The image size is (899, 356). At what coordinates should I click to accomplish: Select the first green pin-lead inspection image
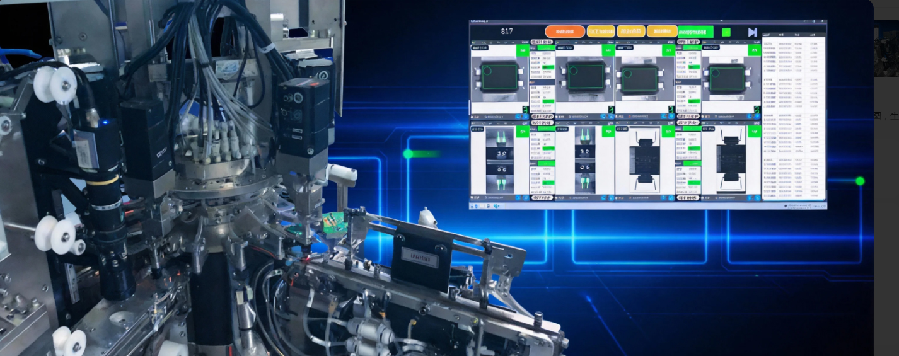501,161
